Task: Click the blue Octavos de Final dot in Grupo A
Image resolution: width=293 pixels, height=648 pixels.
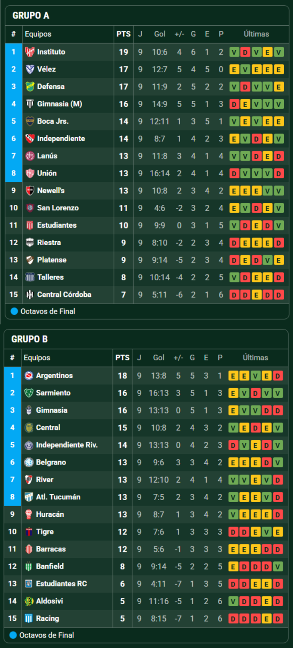Action: pyautogui.click(x=14, y=311)
